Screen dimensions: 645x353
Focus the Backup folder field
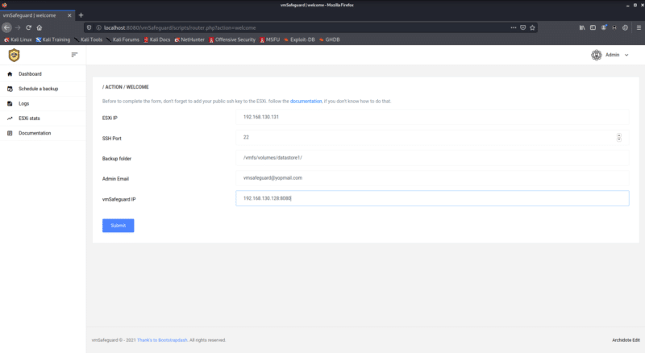coord(432,158)
